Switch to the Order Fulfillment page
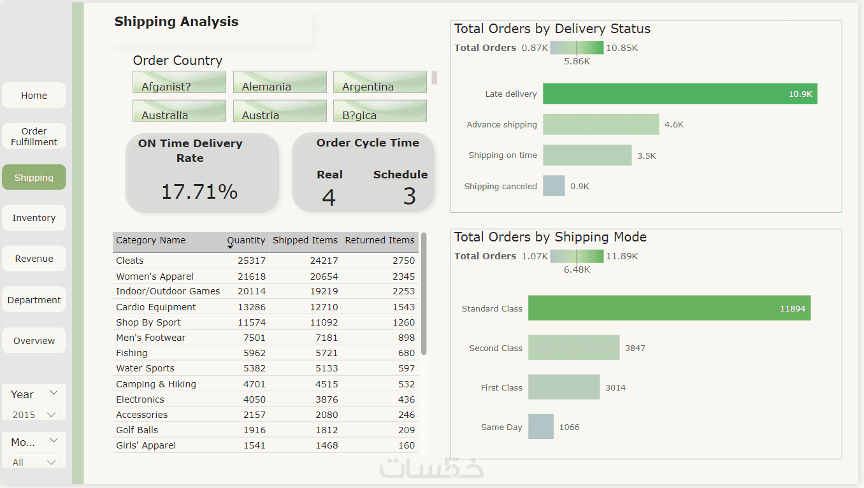Screen dimensions: 864x488 tap(34, 136)
